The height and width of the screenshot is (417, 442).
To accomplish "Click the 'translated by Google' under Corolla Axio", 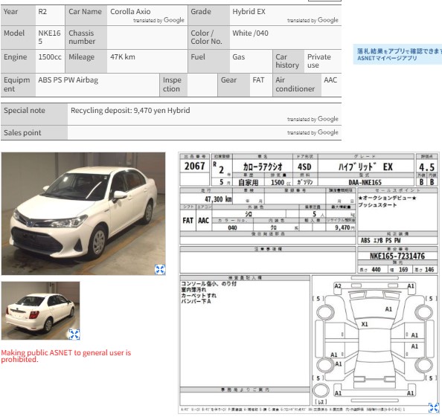I will (x=158, y=20).
